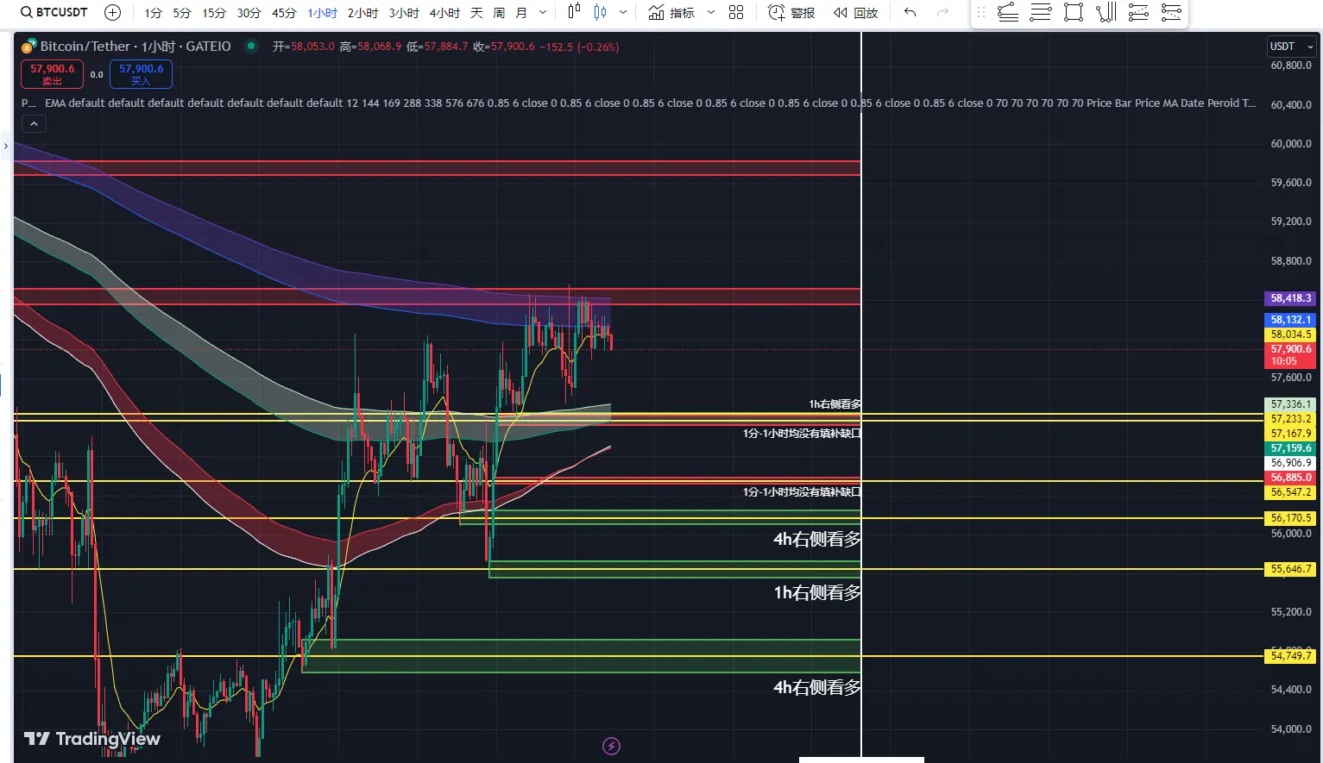Click the -152.5 (-0.26%) change value
Image resolution: width=1323 pixels, height=763 pixels.
point(579,47)
